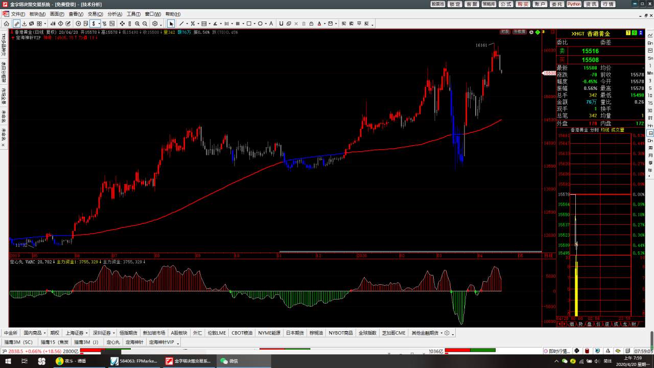Image resolution: width=654 pixels, height=368 pixels.
Task: Click the Python button in title bar
Action: 574,4
